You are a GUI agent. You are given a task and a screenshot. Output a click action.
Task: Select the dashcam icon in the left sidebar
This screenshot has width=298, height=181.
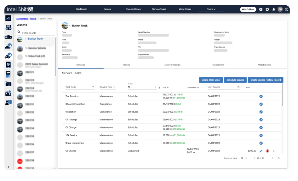point(8,37)
